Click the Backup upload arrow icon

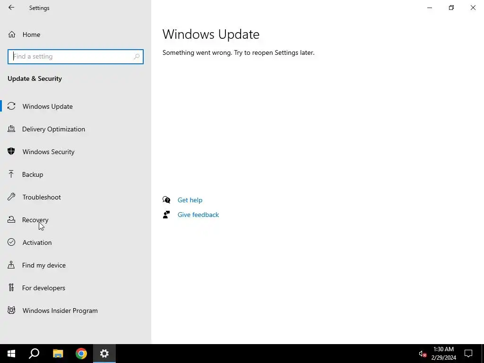click(x=11, y=174)
